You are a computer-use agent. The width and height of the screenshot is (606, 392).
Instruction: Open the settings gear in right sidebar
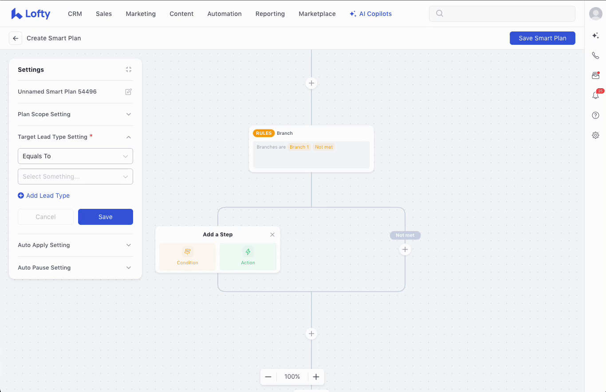tap(595, 135)
